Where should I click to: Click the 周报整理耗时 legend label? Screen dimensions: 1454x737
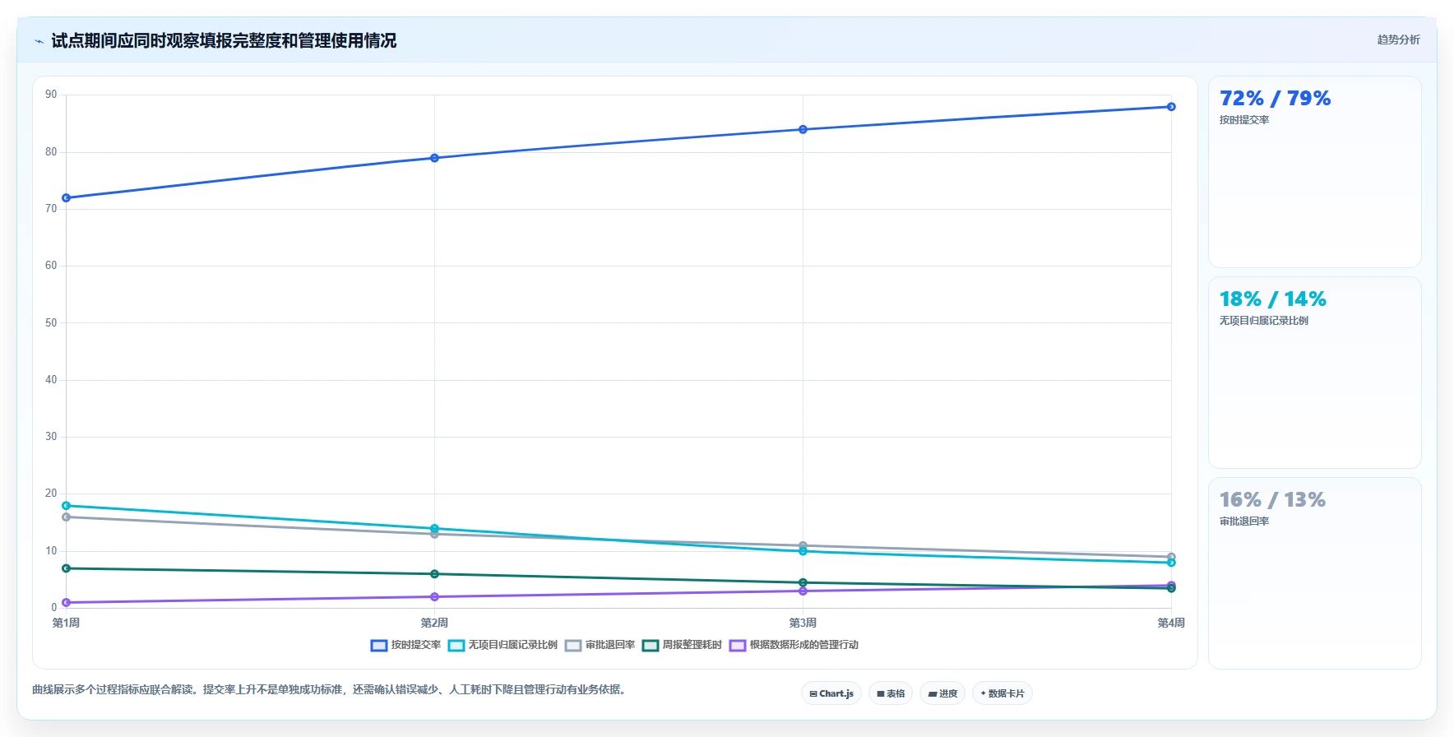(x=692, y=645)
